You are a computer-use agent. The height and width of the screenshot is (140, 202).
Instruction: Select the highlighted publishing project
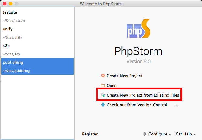[x=37, y=66]
